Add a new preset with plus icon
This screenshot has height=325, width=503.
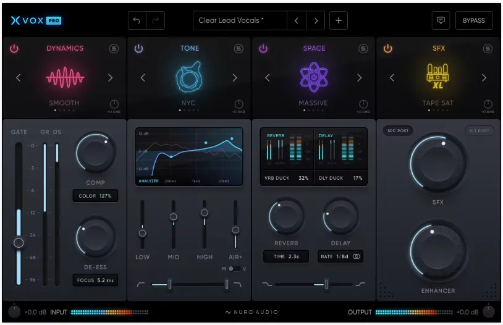(x=339, y=20)
